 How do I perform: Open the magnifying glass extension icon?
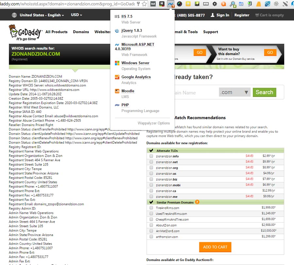(233, 4)
